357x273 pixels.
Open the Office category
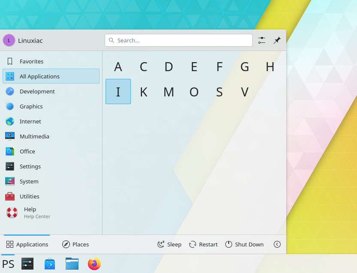(51, 152)
